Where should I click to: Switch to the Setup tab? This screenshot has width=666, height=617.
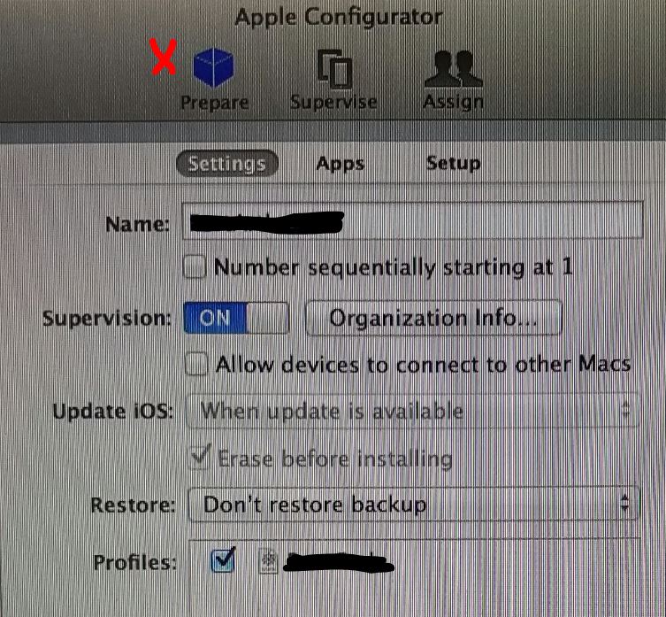click(x=453, y=163)
